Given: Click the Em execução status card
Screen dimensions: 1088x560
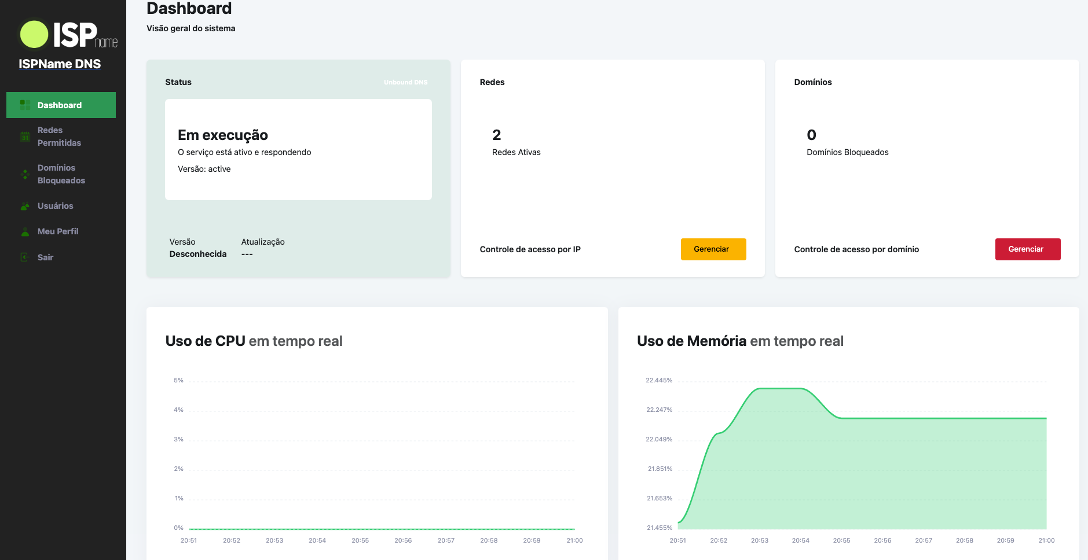Looking at the screenshot, I should click(298, 149).
